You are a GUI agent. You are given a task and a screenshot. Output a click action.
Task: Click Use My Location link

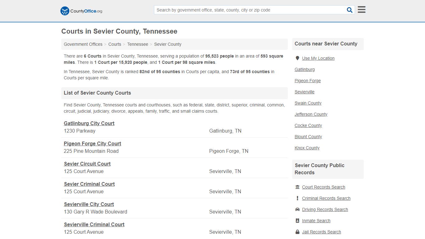pyautogui.click(x=318, y=58)
